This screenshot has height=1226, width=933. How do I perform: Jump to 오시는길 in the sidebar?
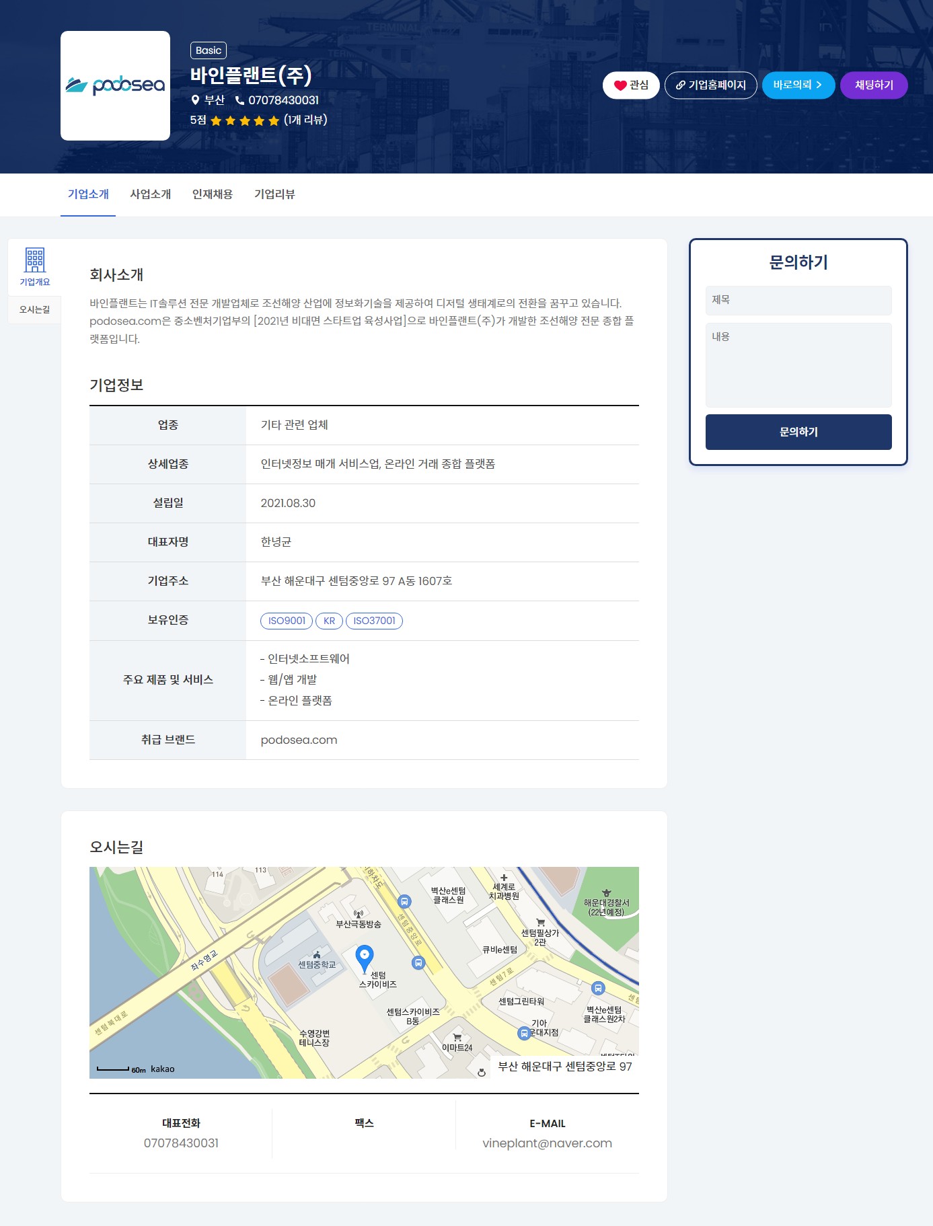point(35,309)
